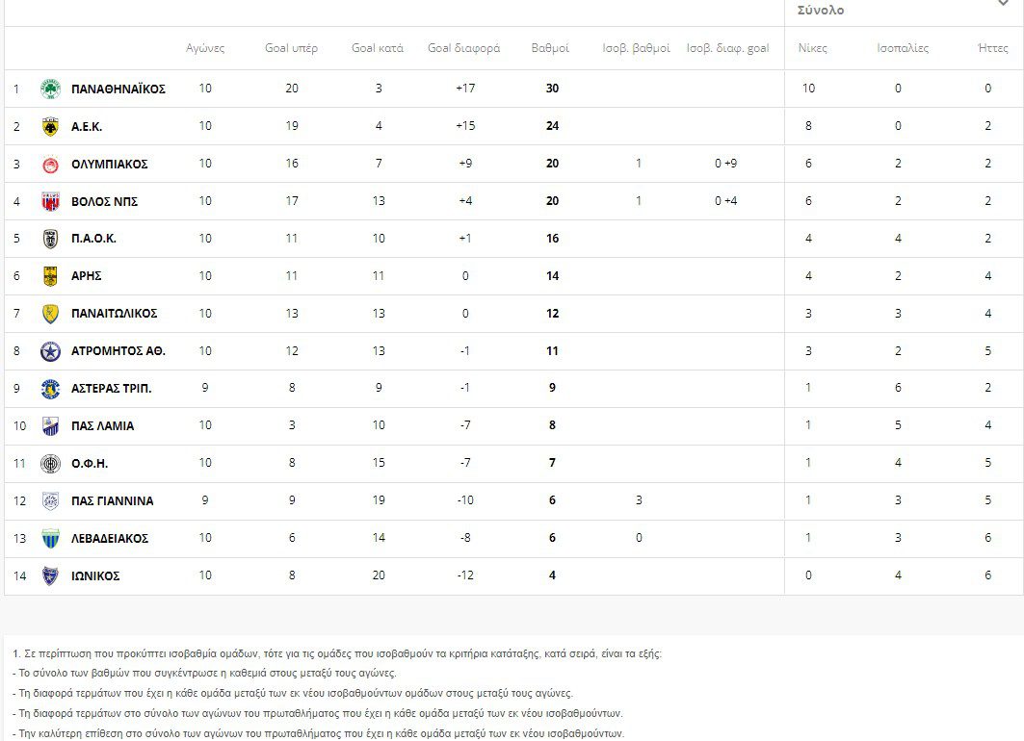Viewport: 1024px width, 741px height.
Task: Click the Asteras Tripolis club crest
Action: tap(50, 389)
